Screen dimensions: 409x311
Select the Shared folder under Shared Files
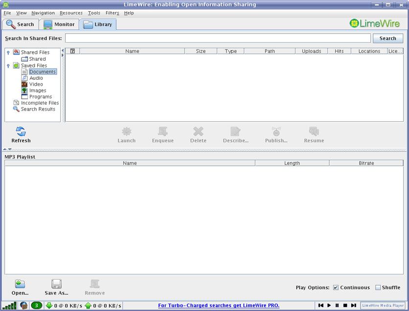37,59
